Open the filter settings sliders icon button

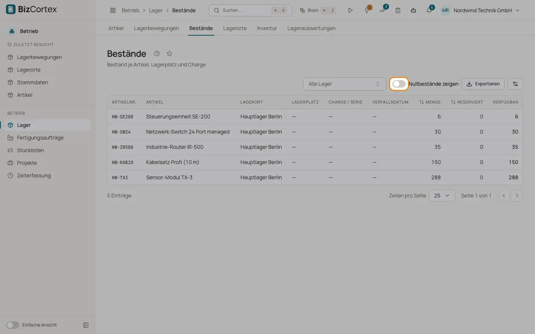[515, 84]
